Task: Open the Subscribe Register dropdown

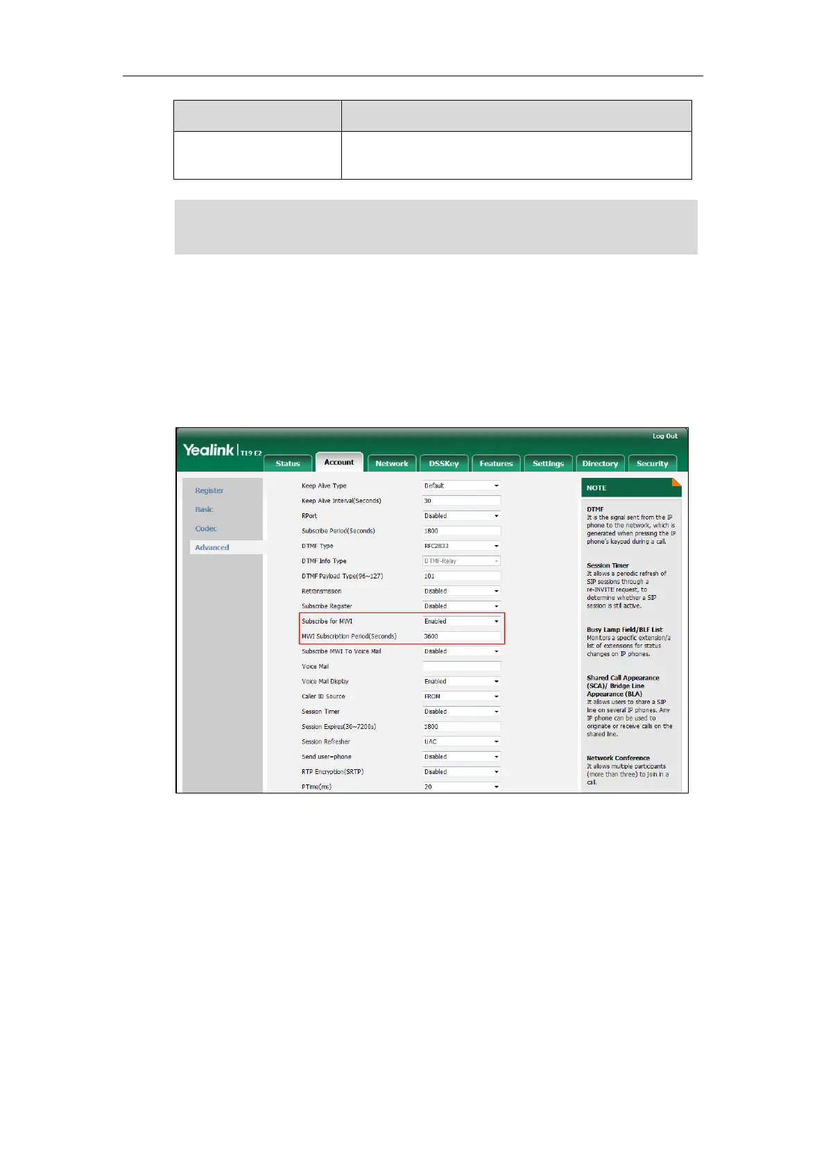Action: point(461,606)
